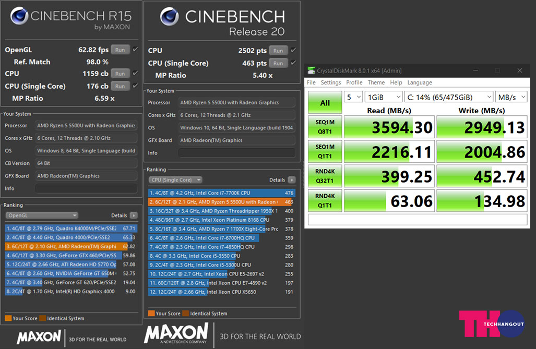The height and width of the screenshot is (349, 536).
Task: Select R15 ranking row GeForce GTX 460
Action: click(x=71, y=255)
